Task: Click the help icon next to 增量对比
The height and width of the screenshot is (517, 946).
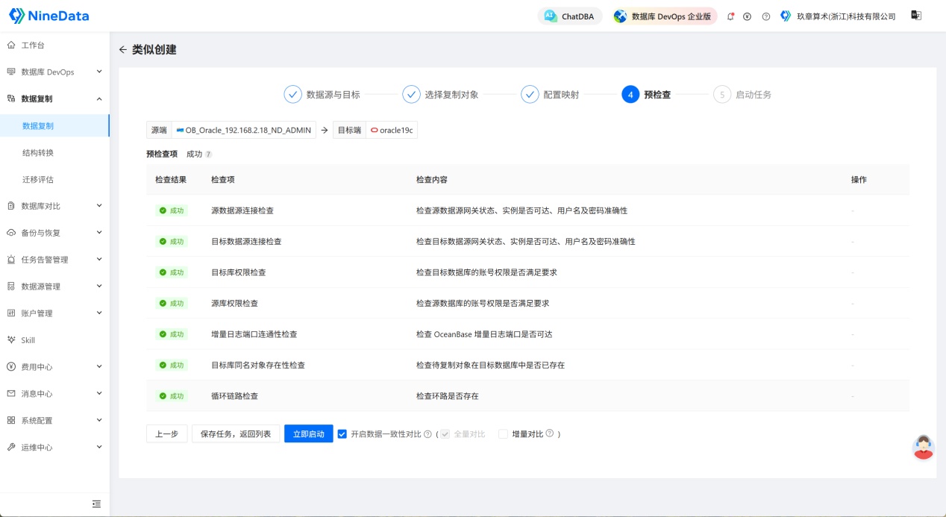Action: point(550,433)
